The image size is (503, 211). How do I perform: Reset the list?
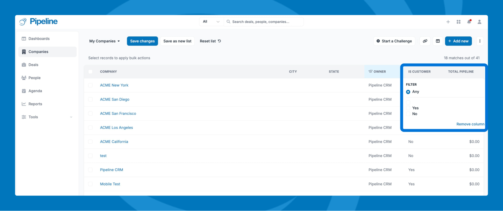[210, 41]
